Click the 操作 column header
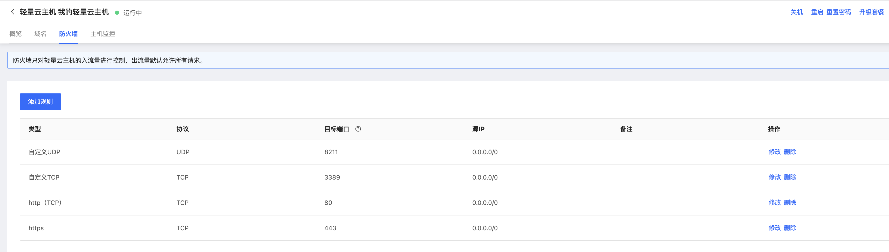 (x=774, y=129)
